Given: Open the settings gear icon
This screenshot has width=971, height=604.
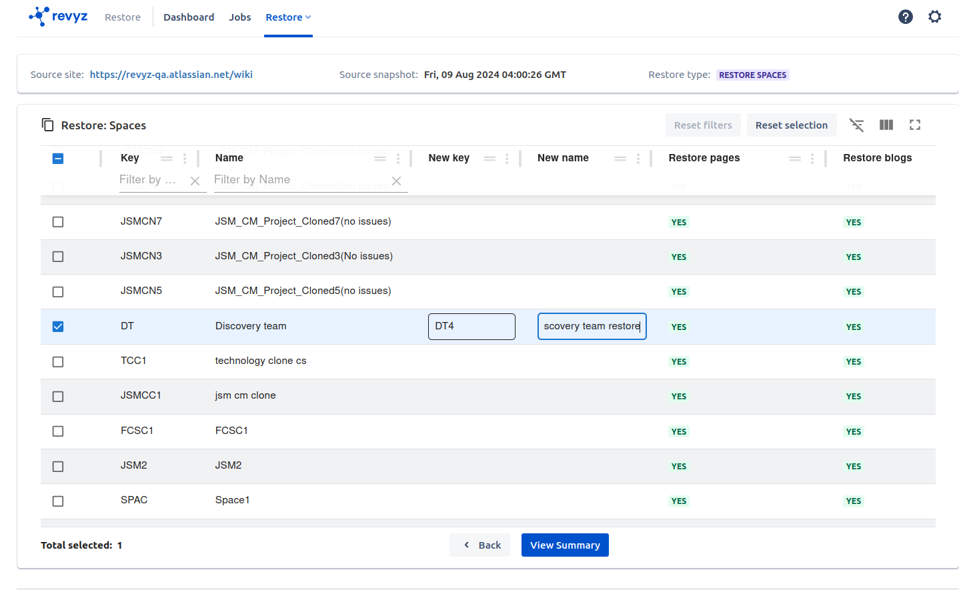Looking at the screenshot, I should click(934, 17).
